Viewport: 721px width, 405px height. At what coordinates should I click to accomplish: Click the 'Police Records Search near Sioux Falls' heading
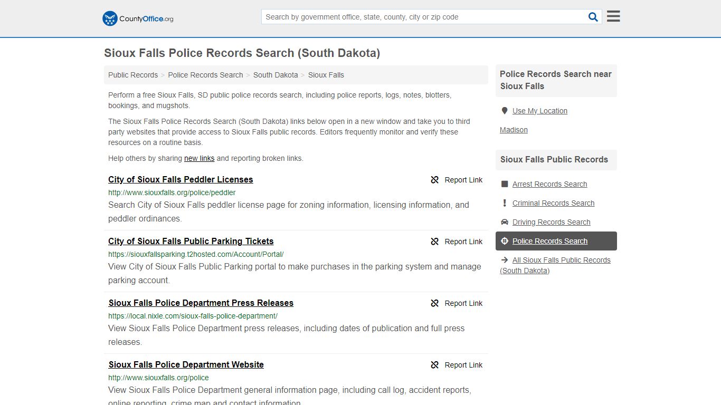(x=556, y=80)
